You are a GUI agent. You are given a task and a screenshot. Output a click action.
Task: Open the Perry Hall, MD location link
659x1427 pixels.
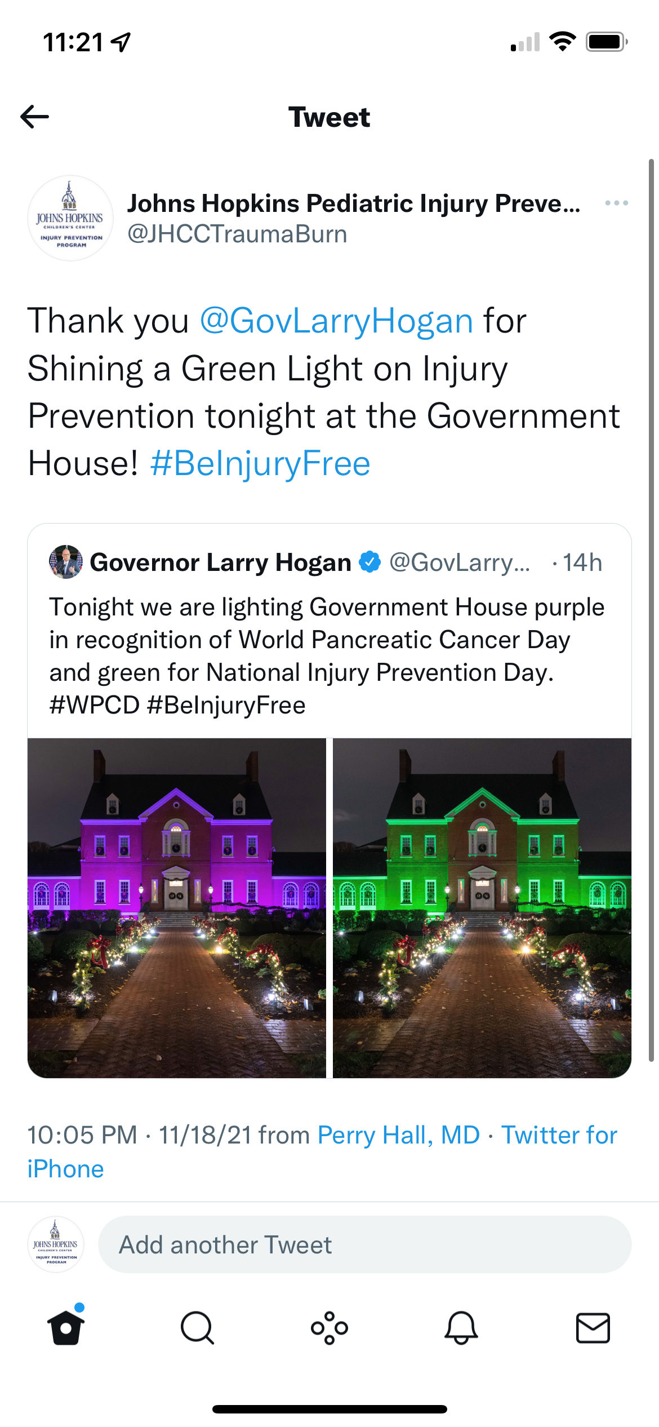(x=399, y=1135)
